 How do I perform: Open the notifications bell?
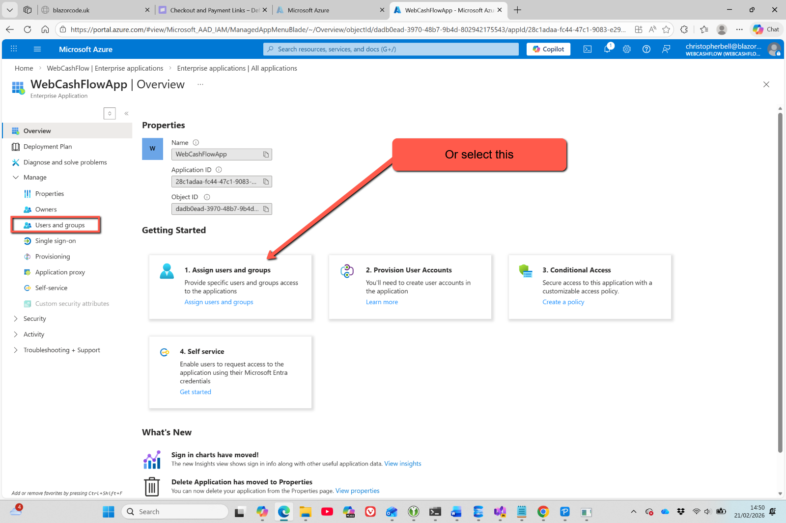(607, 49)
